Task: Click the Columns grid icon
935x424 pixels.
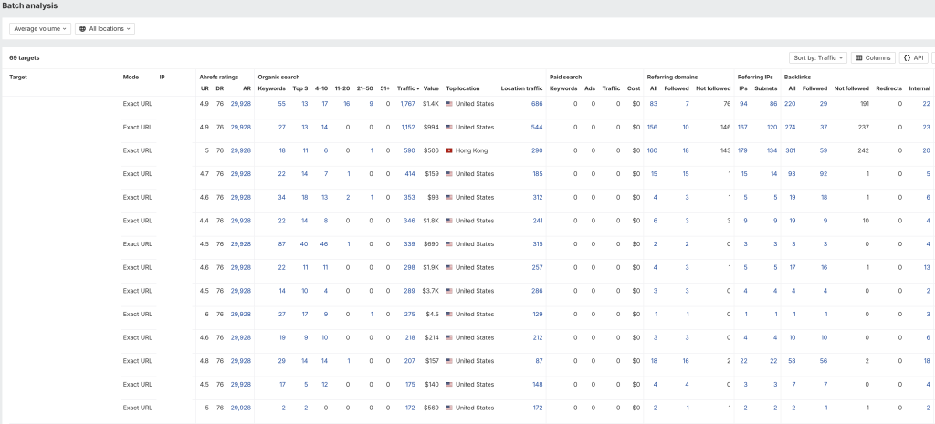Action: pyautogui.click(x=858, y=57)
